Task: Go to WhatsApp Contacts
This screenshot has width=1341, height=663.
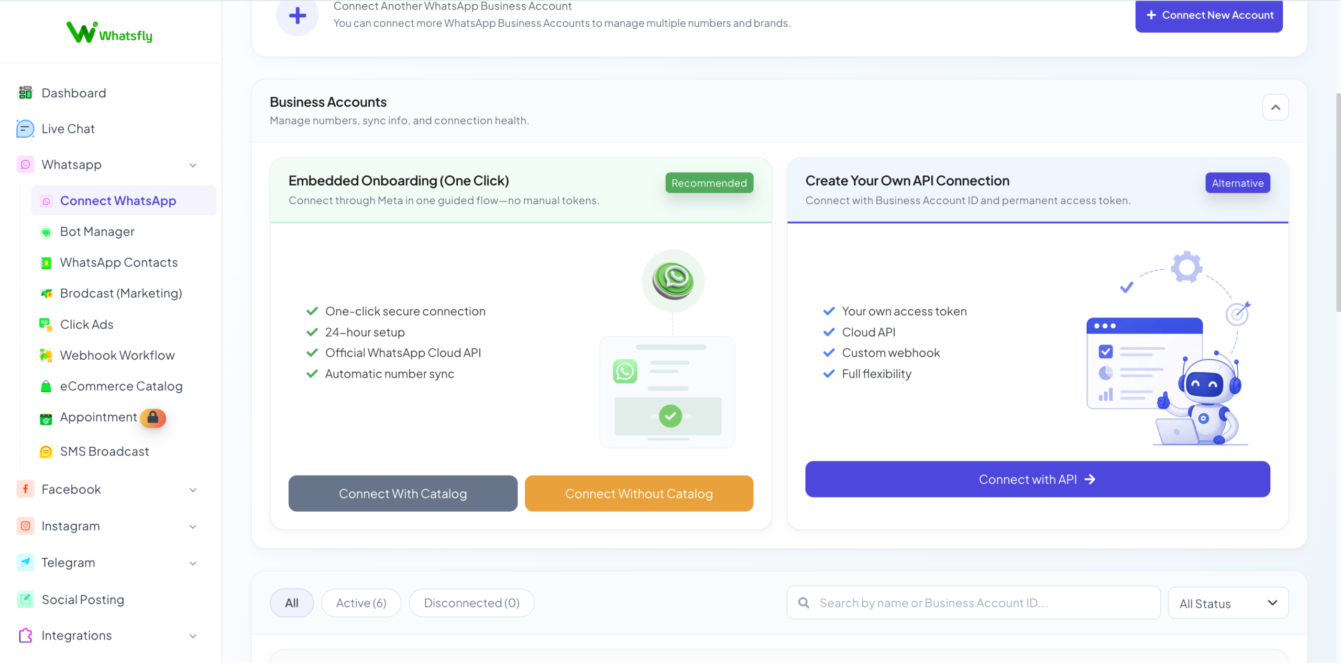Action: 118,262
